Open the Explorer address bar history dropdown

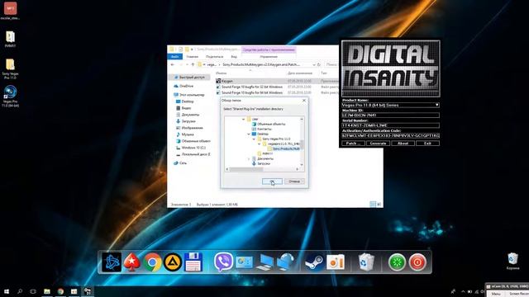coord(314,64)
